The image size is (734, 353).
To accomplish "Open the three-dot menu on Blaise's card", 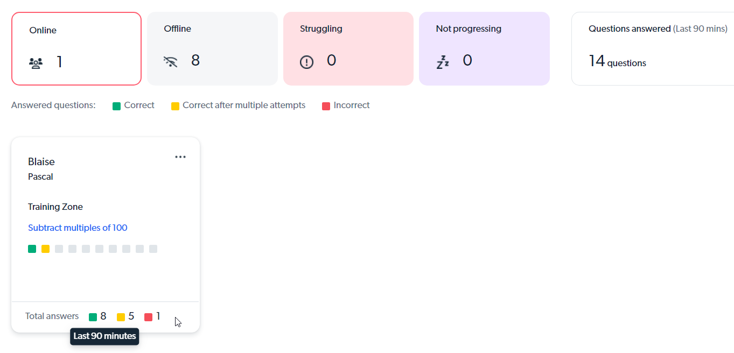I will coord(180,157).
